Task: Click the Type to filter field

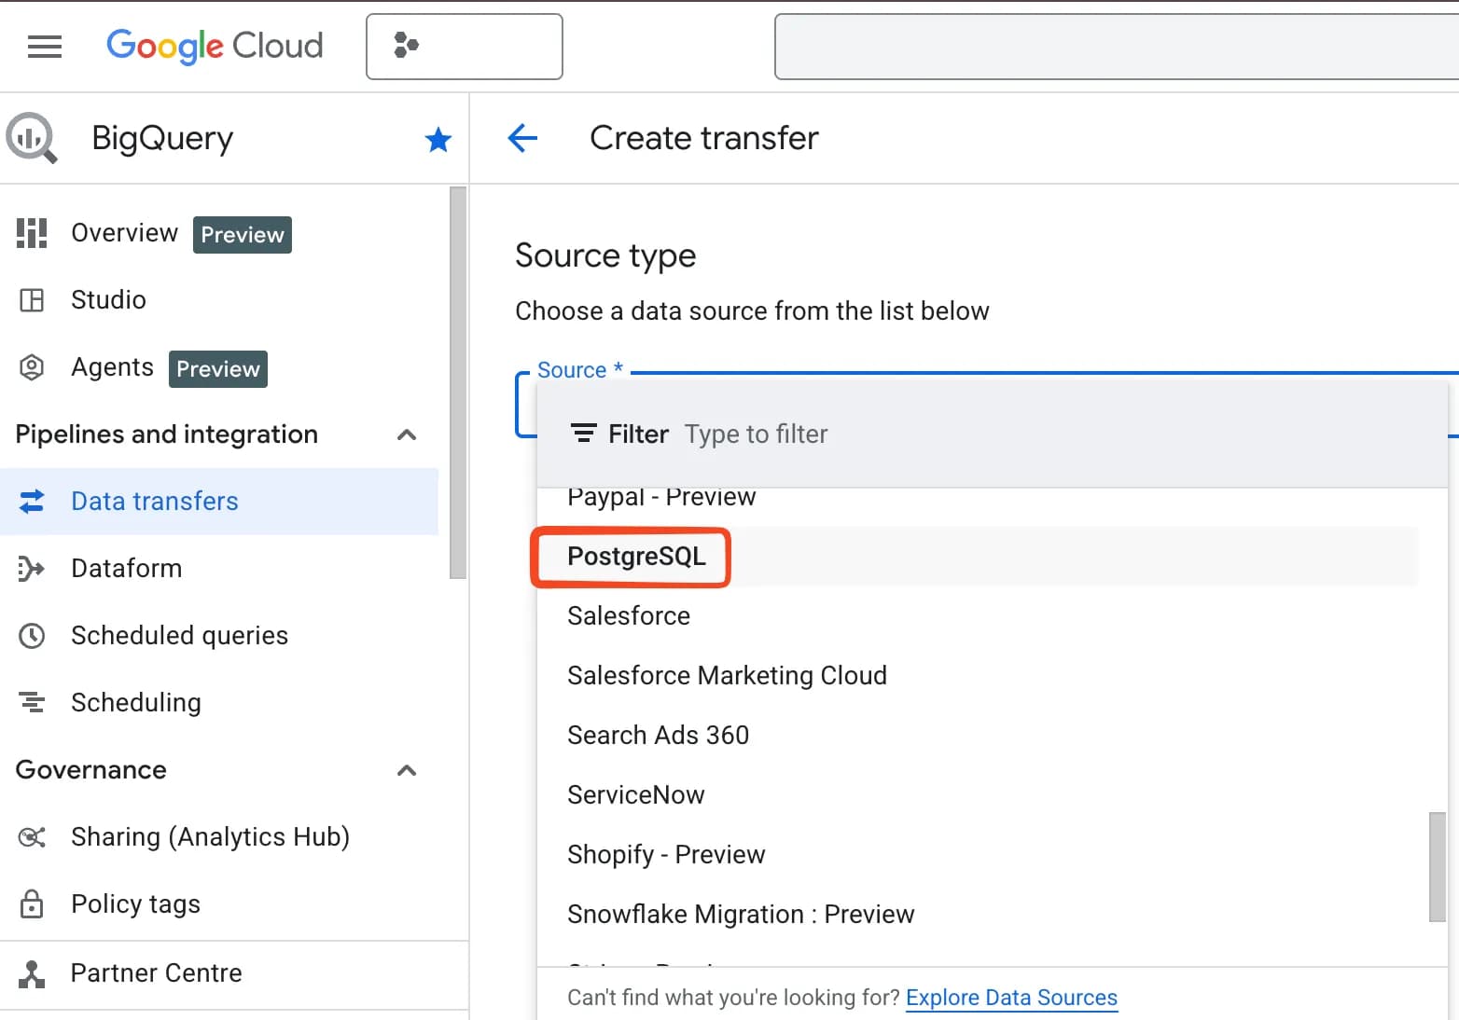Action: point(757,434)
